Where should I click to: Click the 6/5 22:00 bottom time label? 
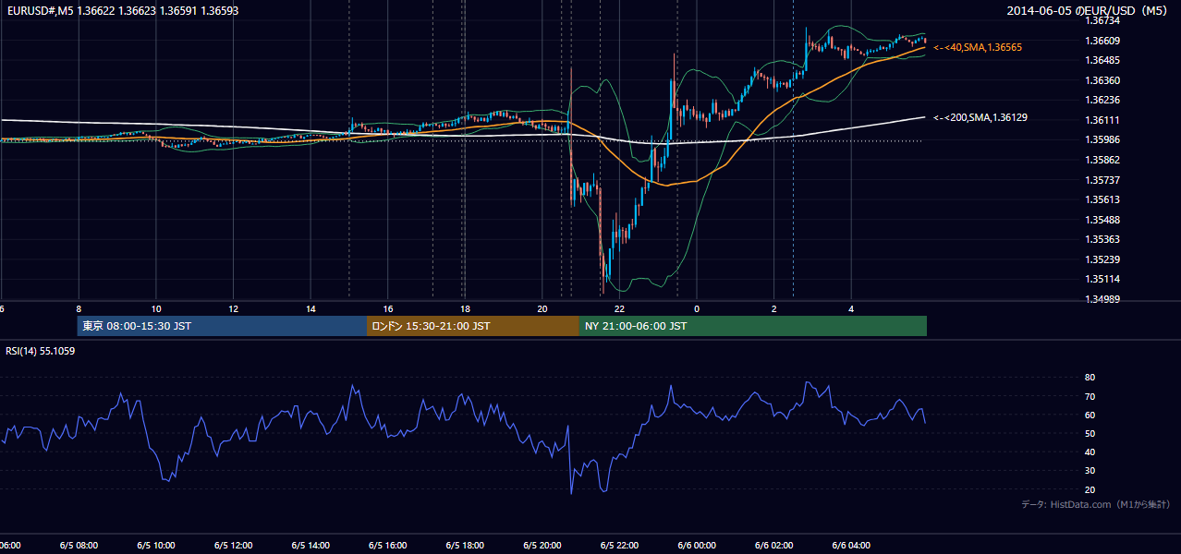(619, 545)
